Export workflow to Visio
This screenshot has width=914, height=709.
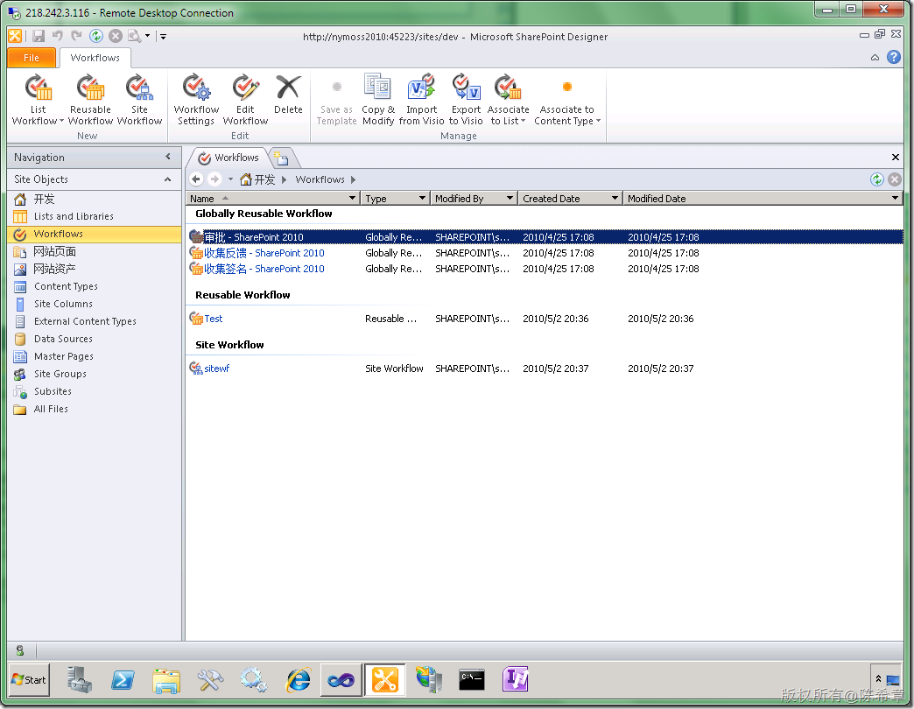[x=466, y=99]
